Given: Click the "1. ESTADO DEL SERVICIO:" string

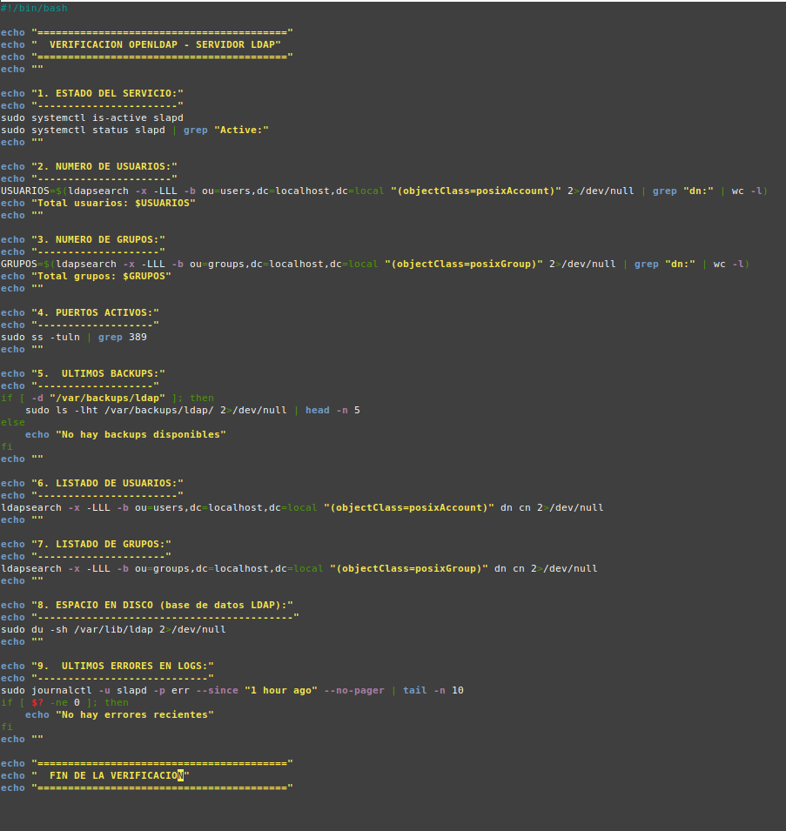Looking at the screenshot, I should [x=107, y=93].
